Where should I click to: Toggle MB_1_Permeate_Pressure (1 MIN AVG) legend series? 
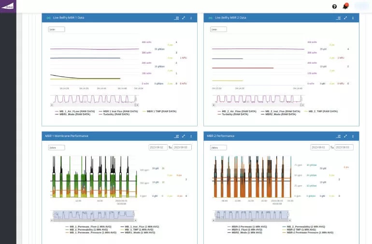(x=91, y=232)
